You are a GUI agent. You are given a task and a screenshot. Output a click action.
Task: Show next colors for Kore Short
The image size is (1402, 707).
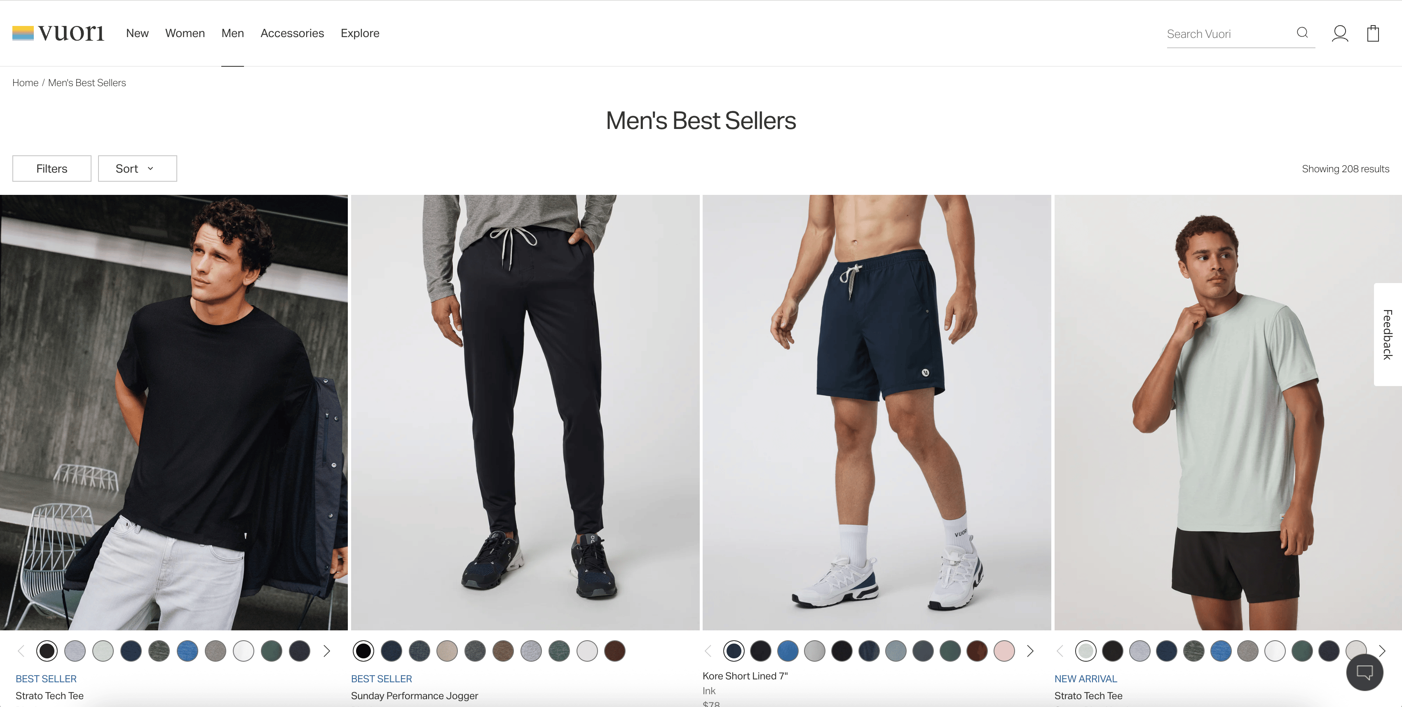pyautogui.click(x=1030, y=651)
